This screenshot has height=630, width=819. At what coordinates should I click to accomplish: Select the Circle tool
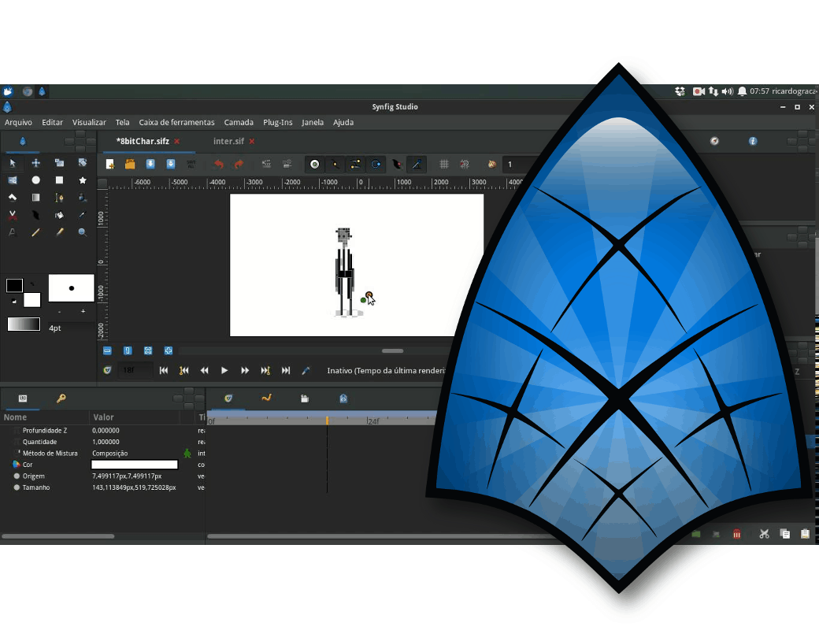coord(36,180)
